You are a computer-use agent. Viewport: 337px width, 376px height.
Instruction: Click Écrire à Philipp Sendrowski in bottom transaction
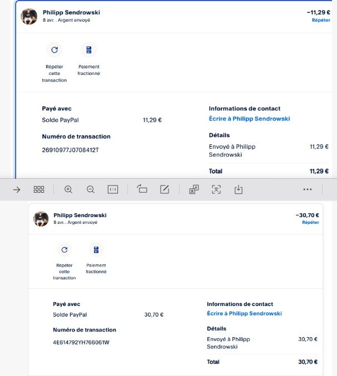tap(244, 314)
